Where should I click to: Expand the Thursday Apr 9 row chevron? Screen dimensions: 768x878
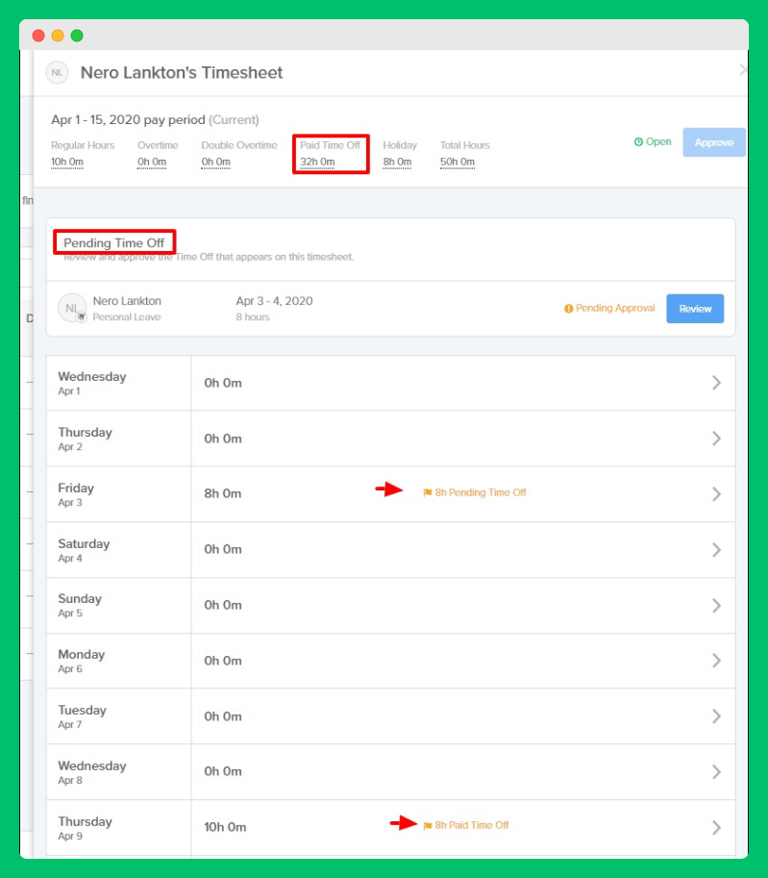point(716,828)
